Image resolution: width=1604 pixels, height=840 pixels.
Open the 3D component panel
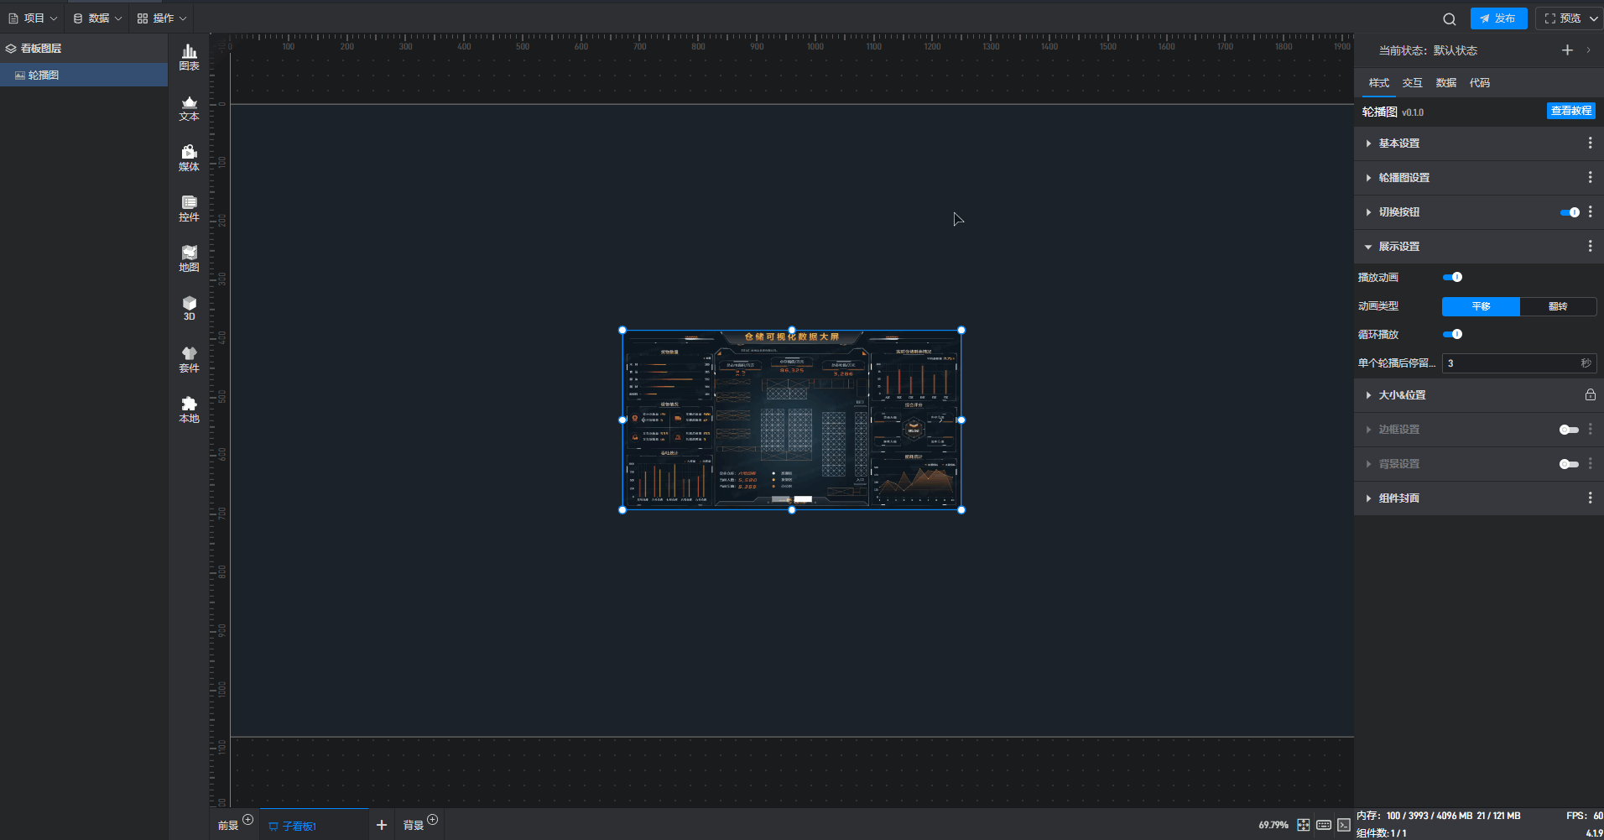tap(189, 308)
